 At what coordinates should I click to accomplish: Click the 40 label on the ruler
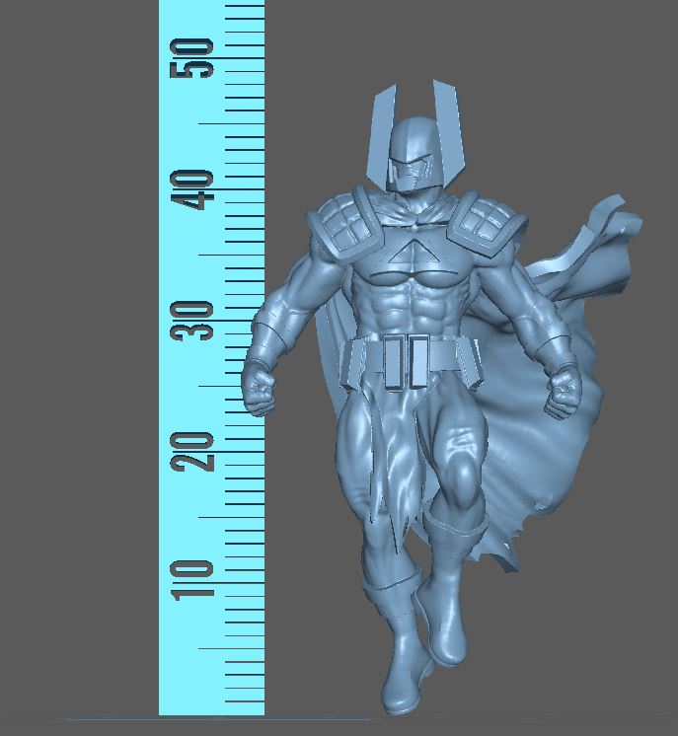(x=192, y=188)
